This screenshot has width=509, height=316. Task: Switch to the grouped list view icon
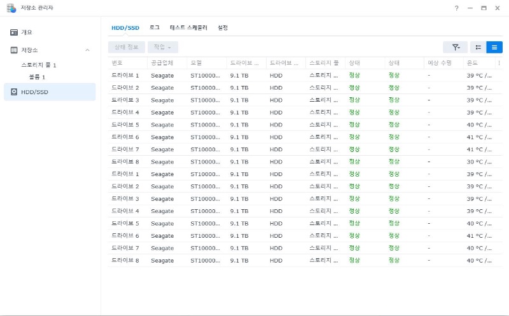point(478,47)
